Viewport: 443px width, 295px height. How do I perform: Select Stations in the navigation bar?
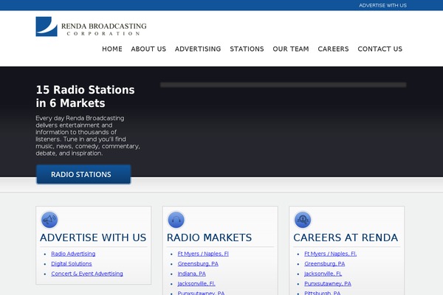click(x=247, y=49)
